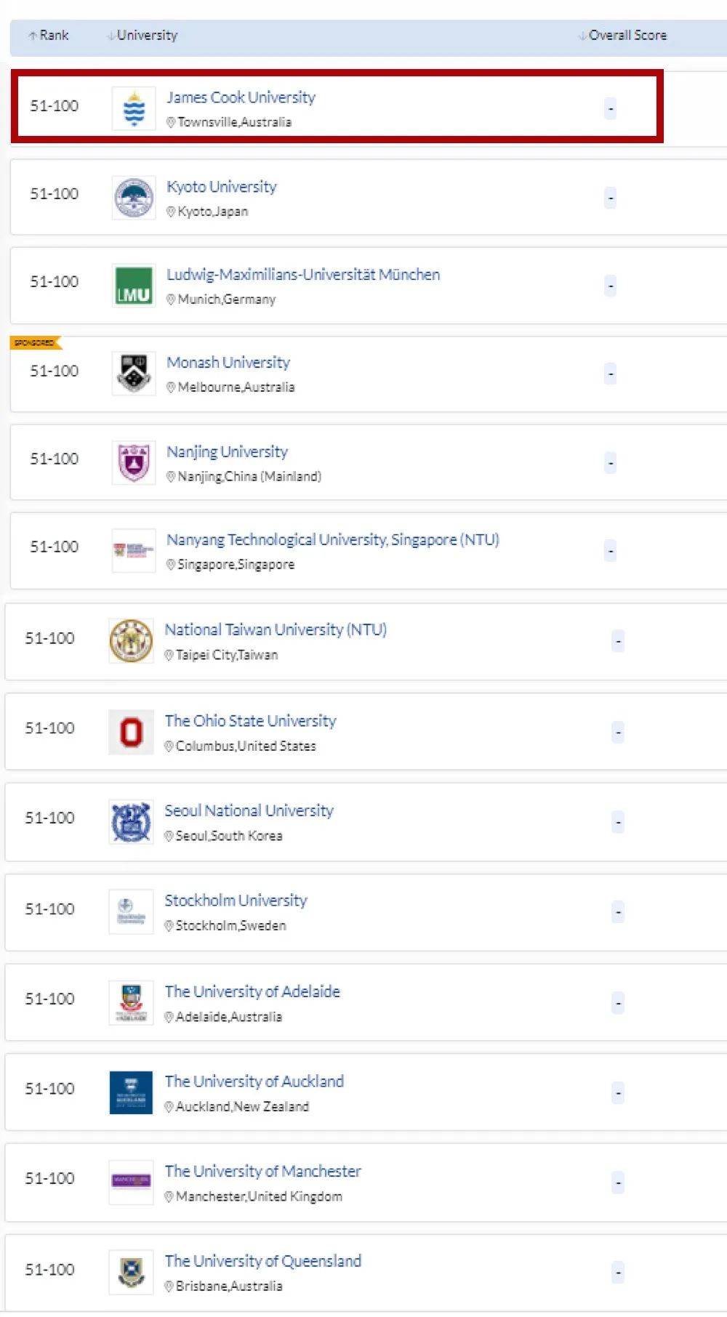Open The University of Queensland link
The height and width of the screenshot is (1317, 727).
click(x=262, y=1261)
